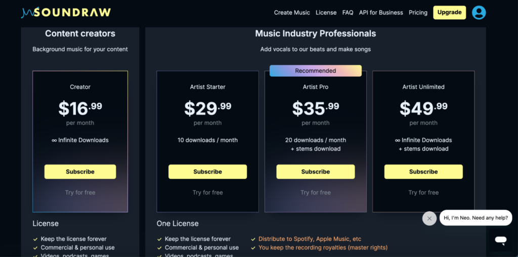
Task: Open the chat widget icon
Action: point(500,240)
